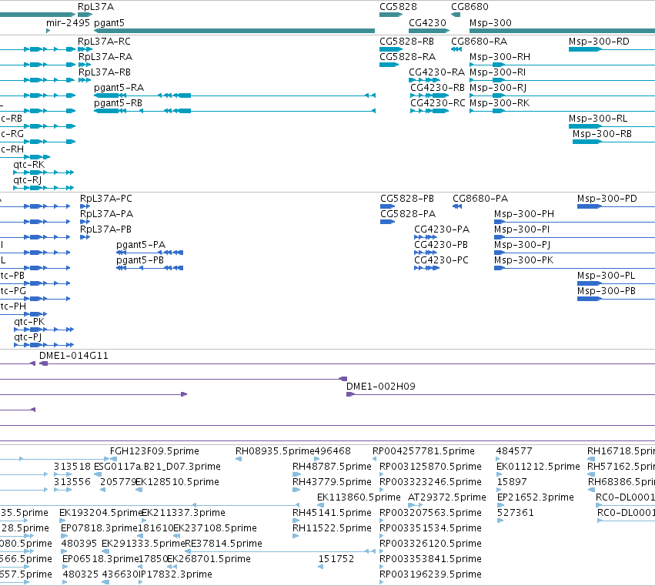The image size is (655, 586).
Task: Click the RpL37A-RC transcript label
Action: pyautogui.click(x=104, y=42)
